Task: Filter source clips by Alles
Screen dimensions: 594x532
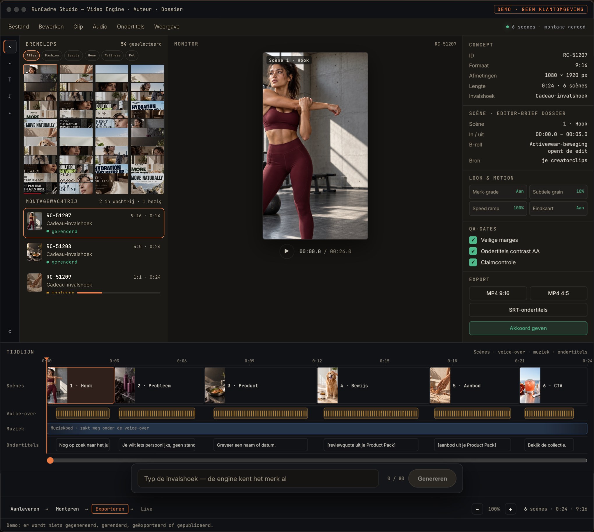Action: [31, 56]
